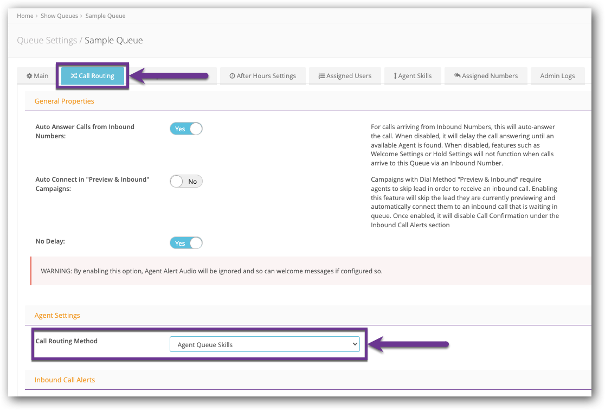605x410 pixels.
Task: Select the shuffle icon beside Call Routing
Action: [x=74, y=76]
